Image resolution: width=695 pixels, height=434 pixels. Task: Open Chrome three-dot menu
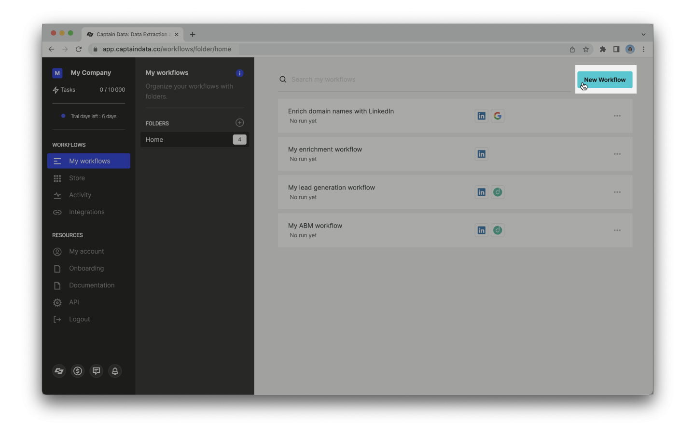click(x=643, y=49)
